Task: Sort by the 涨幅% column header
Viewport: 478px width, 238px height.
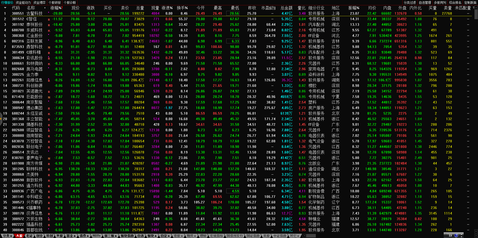Action: (x=56, y=8)
